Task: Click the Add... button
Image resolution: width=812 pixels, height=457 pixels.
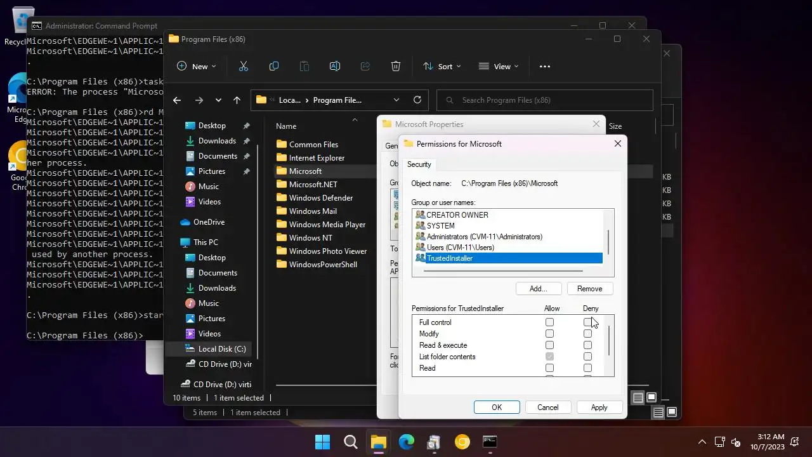Action: (538, 289)
